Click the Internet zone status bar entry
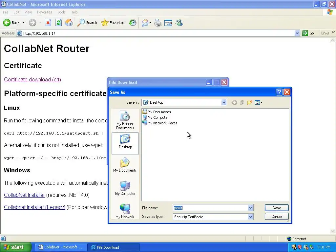The width and height of the screenshot is (336, 252). (297, 239)
